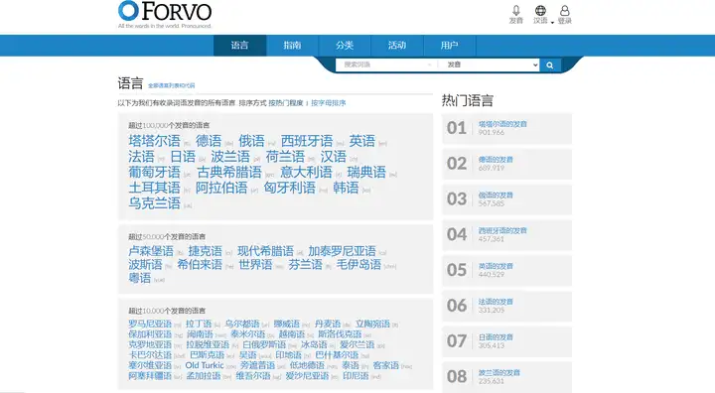The width and height of the screenshot is (715, 393).
Task: Open the 葡萄牙语 language link
Action: 155,172
